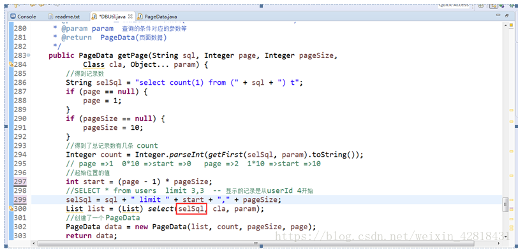This screenshot has height=249, width=518.
Task: Click the "pageSize = 10;" statement
Action: (113, 127)
